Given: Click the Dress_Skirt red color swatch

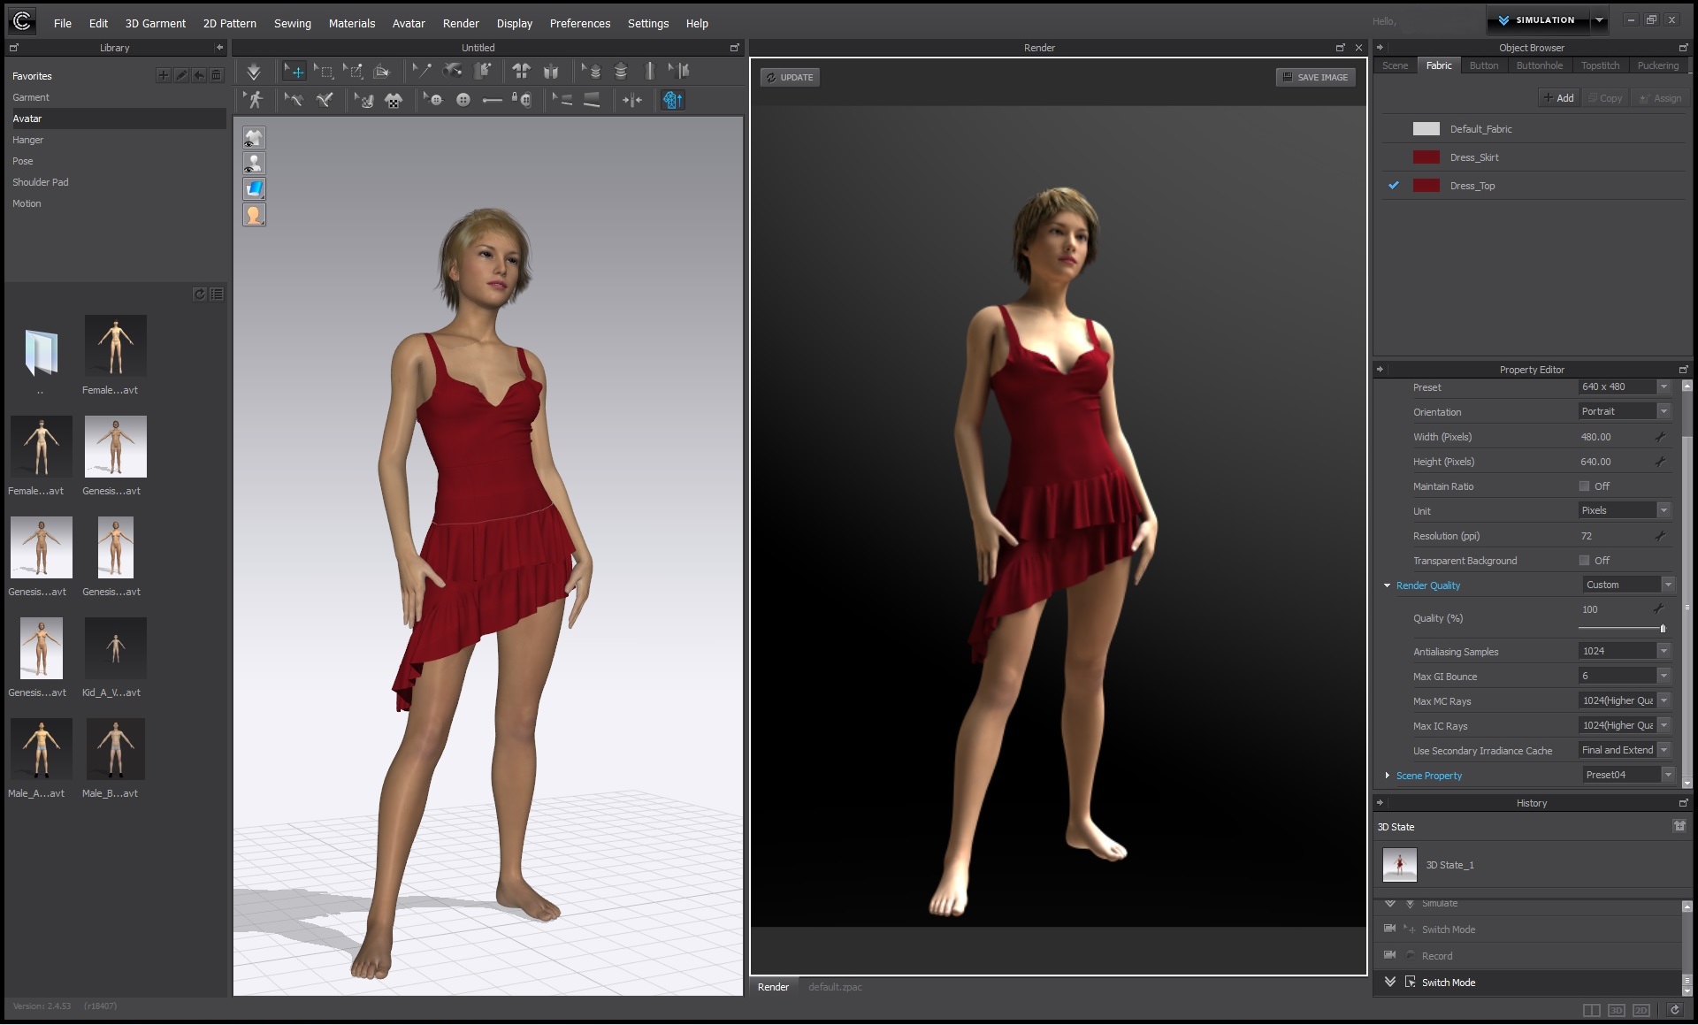Looking at the screenshot, I should tap(1426, 157).
